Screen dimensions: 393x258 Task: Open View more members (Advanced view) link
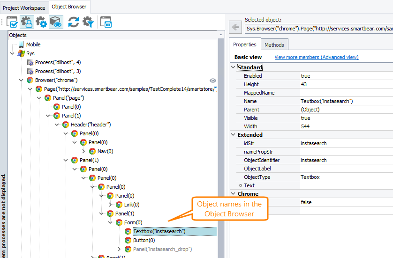[316, 57]
